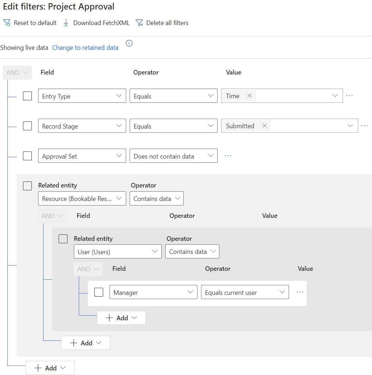This screenshot has width=372, height=375.
Task: Open the Manager field dropdown
Action: point(153,292)
